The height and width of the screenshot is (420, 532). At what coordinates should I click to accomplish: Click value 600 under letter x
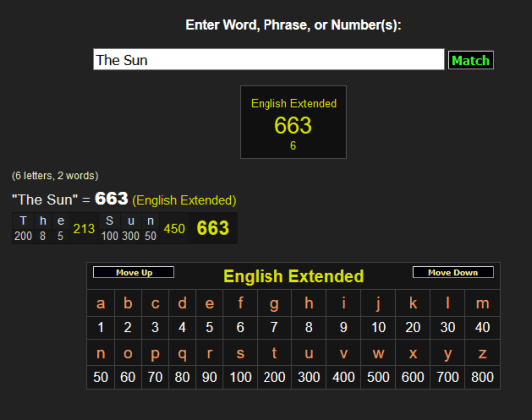click(413, 377)
